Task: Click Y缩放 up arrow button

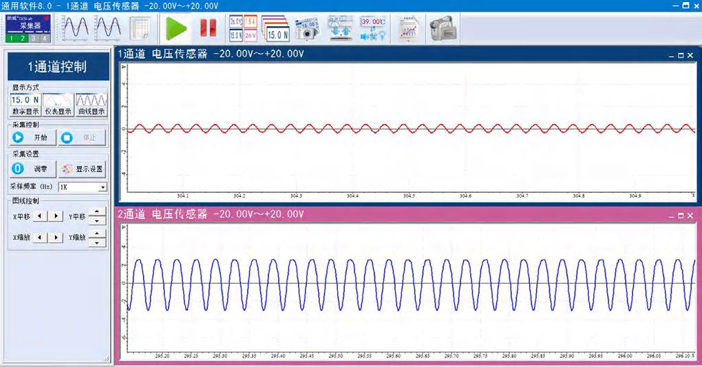Action: click(97, 233)
